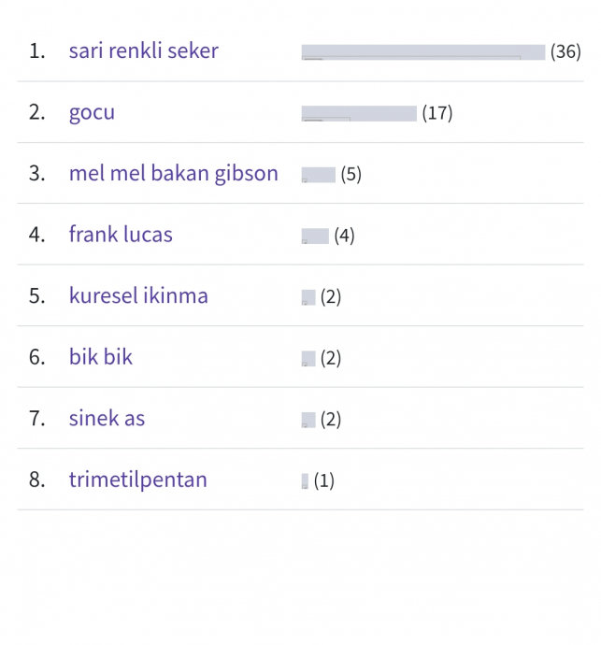Click the small bar next to kuresel ikinma
The image size is (601, 645).
308,297
